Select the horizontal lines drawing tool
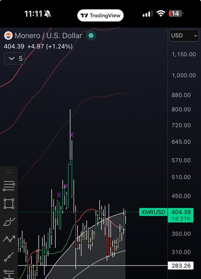Viewport: 201px width, 279px height. (x=9, y=186)
